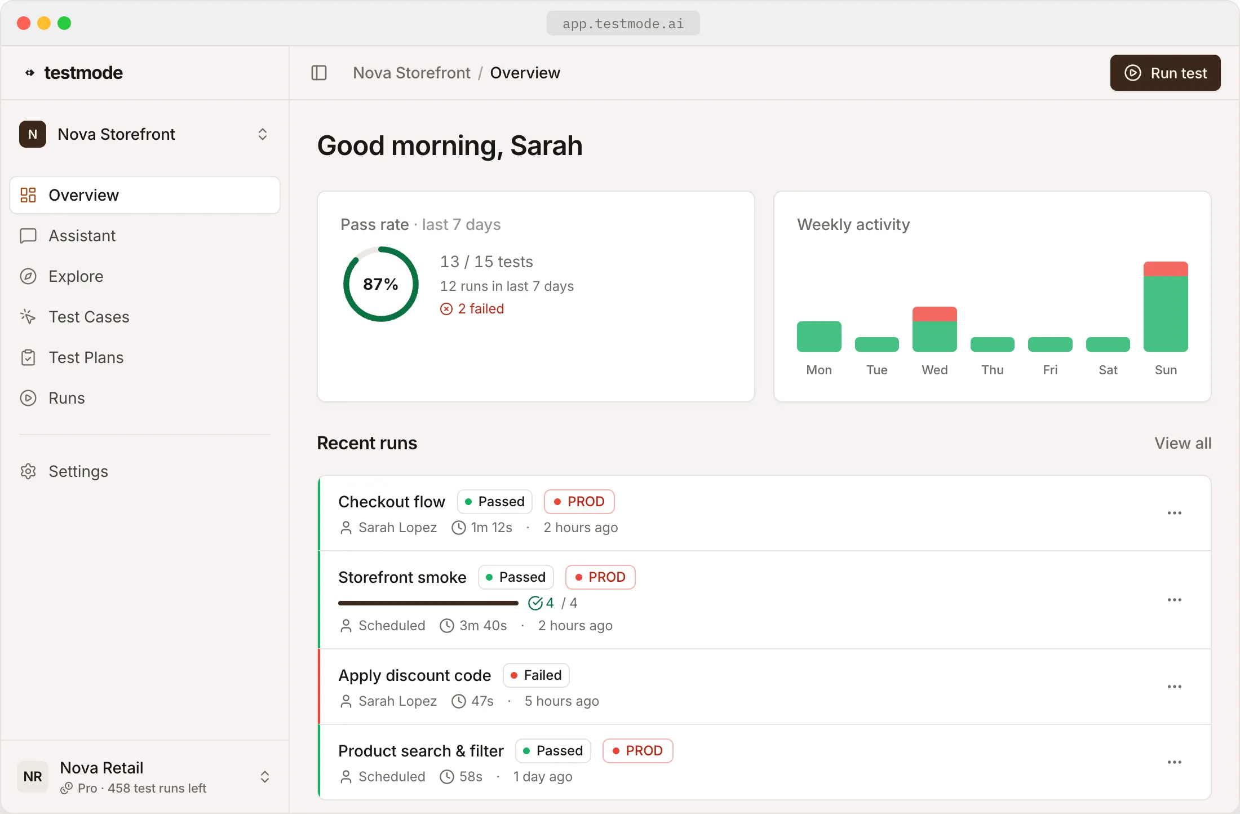The image size is (1240, 814).
Task: Click the Saturday activity bar
Action: coord(1108,344)
